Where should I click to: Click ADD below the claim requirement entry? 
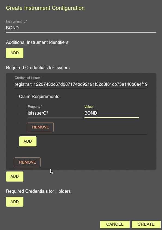coord(27,141)
